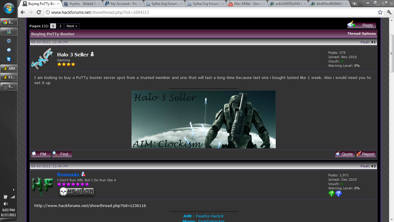Open the Thread Options dropdown
The width and height of the screenshot is (394, 222).
pyautogui.click(x=361, y=34)
